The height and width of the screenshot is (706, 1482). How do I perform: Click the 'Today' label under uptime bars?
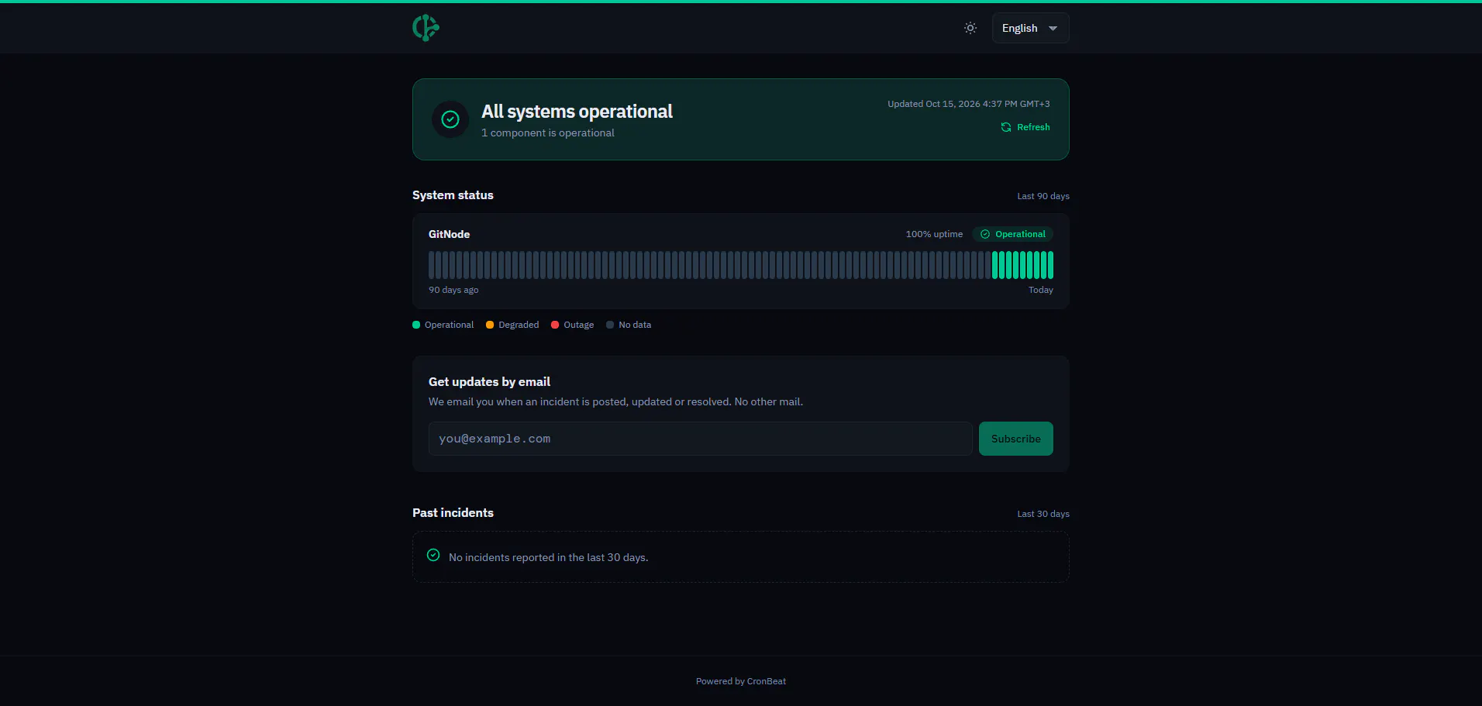(1041, 290)
